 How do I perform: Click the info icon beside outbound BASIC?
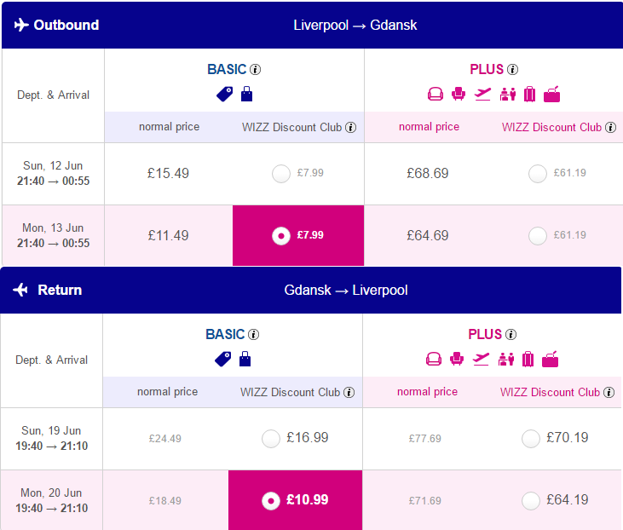(255, 70)
